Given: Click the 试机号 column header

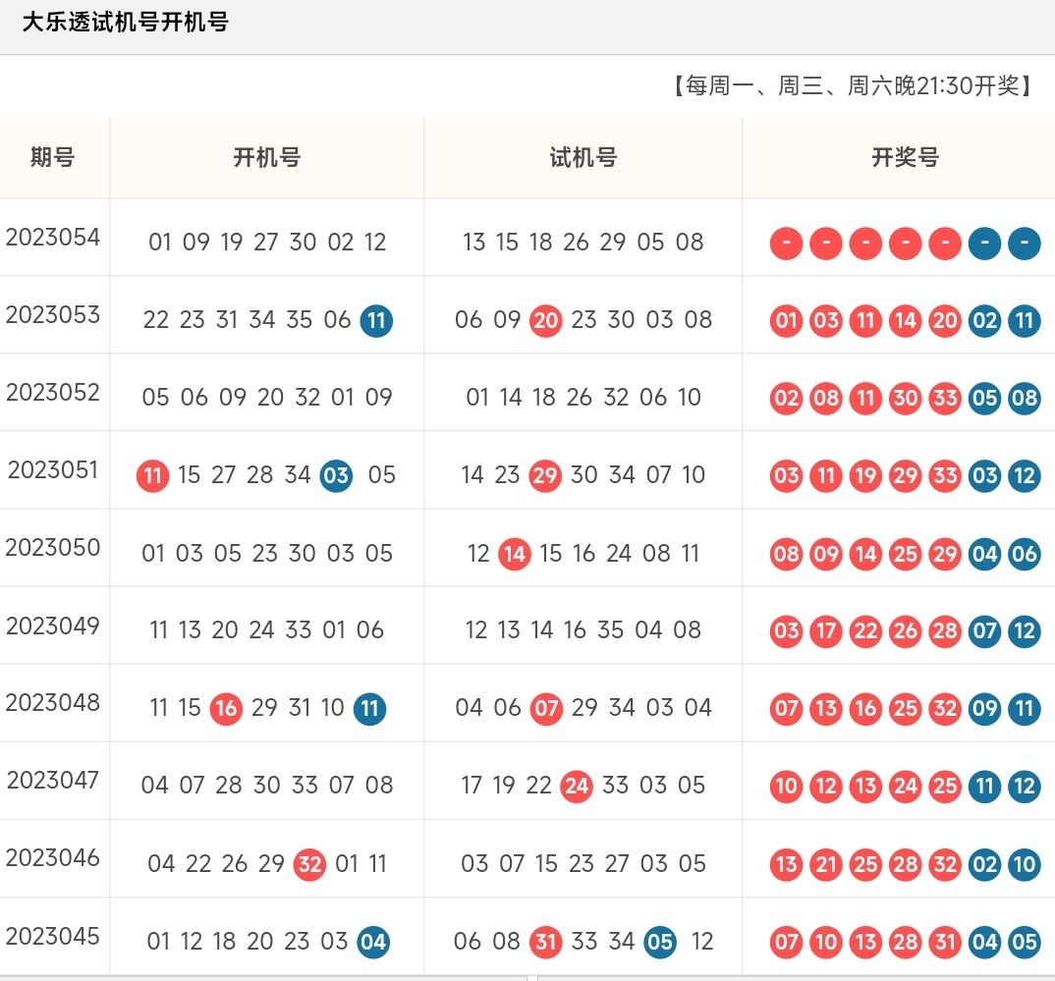Looking at the screenshot, I should pos(583,157).
